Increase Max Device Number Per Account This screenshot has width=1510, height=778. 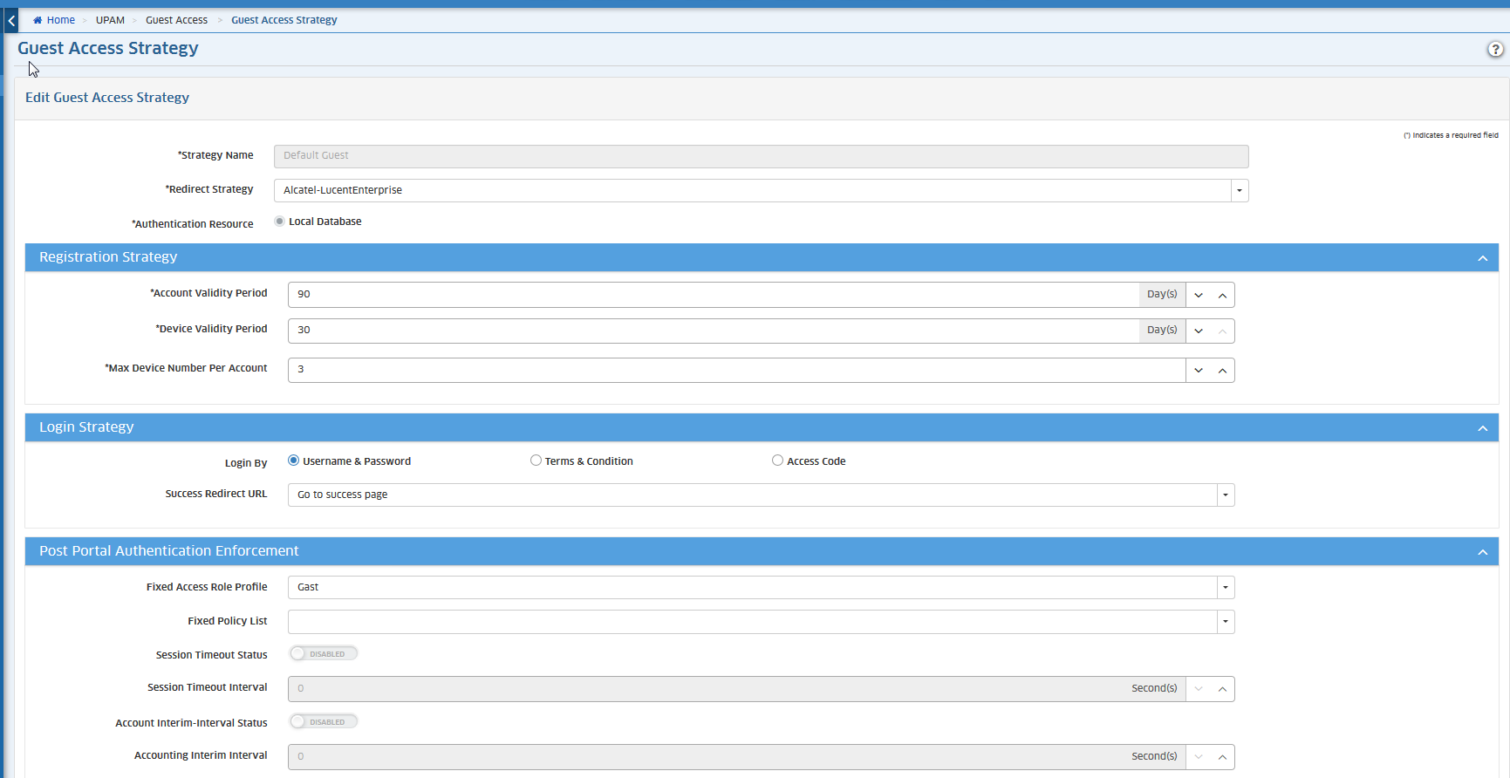coord(1222,371)
